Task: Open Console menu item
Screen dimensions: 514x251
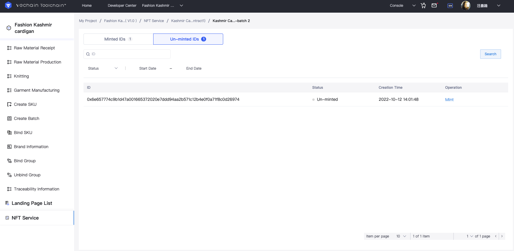Action: point(396,6)
